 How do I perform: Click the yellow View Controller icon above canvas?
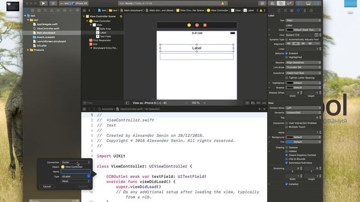189,25
